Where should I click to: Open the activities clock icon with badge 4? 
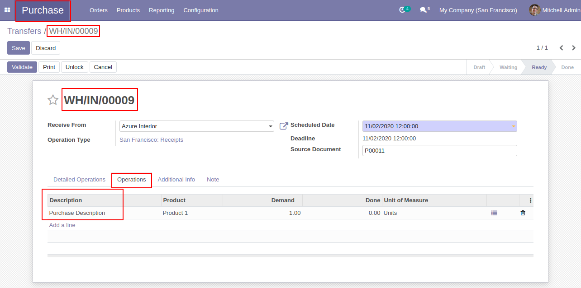click(x=402, y=10)
